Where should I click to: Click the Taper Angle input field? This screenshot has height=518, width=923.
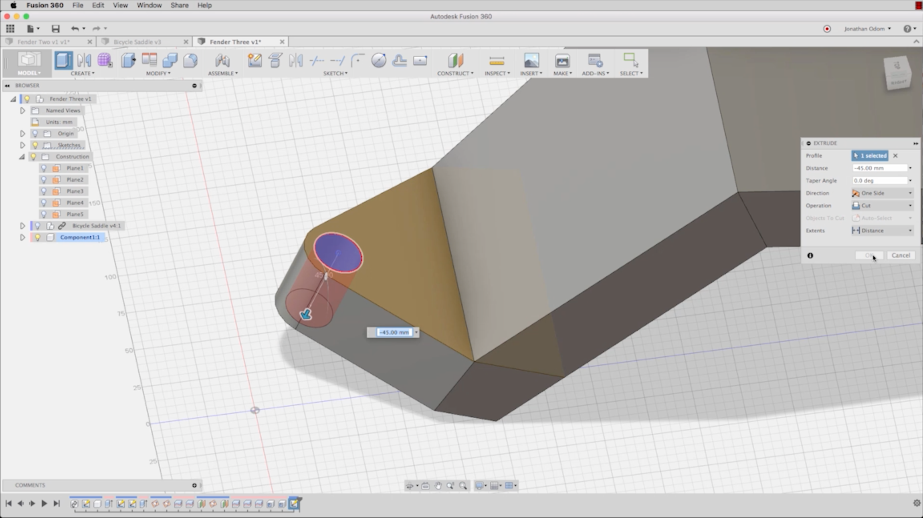pyautogui.click(x=879, y=181)
